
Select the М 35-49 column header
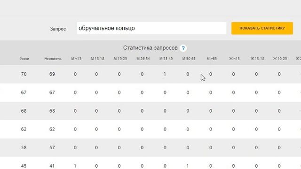[x=166, y=59]
